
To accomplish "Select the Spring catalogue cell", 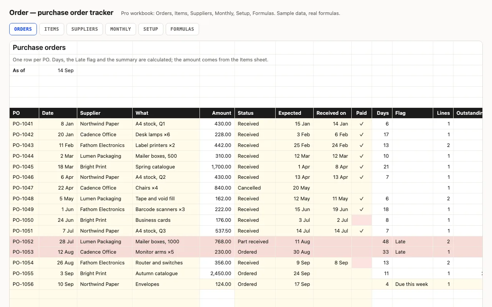I will 166,167.
